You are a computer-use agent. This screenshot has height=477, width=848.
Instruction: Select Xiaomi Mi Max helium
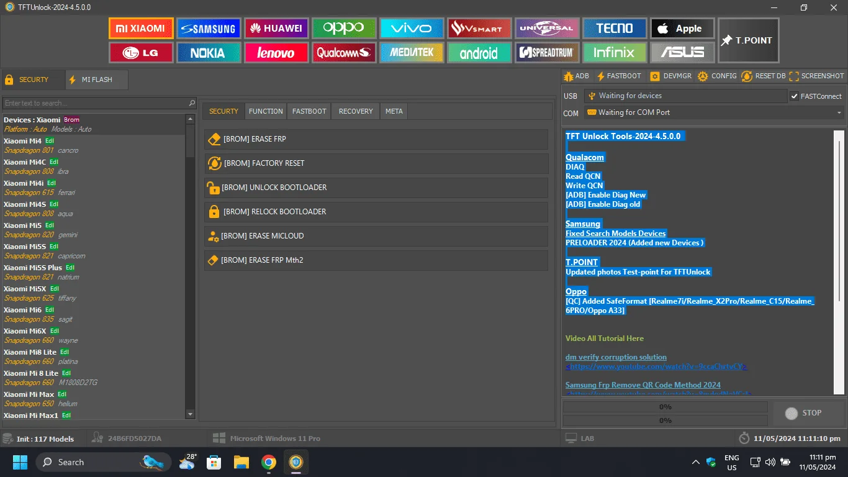pyautogui.click(x=93, y=399)
